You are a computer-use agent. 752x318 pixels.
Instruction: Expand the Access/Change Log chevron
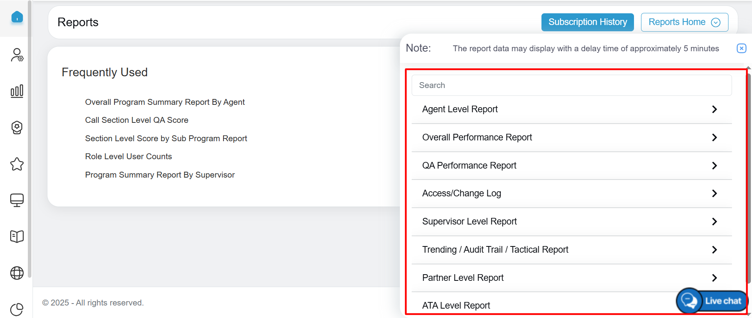click(x=714, y=194)
